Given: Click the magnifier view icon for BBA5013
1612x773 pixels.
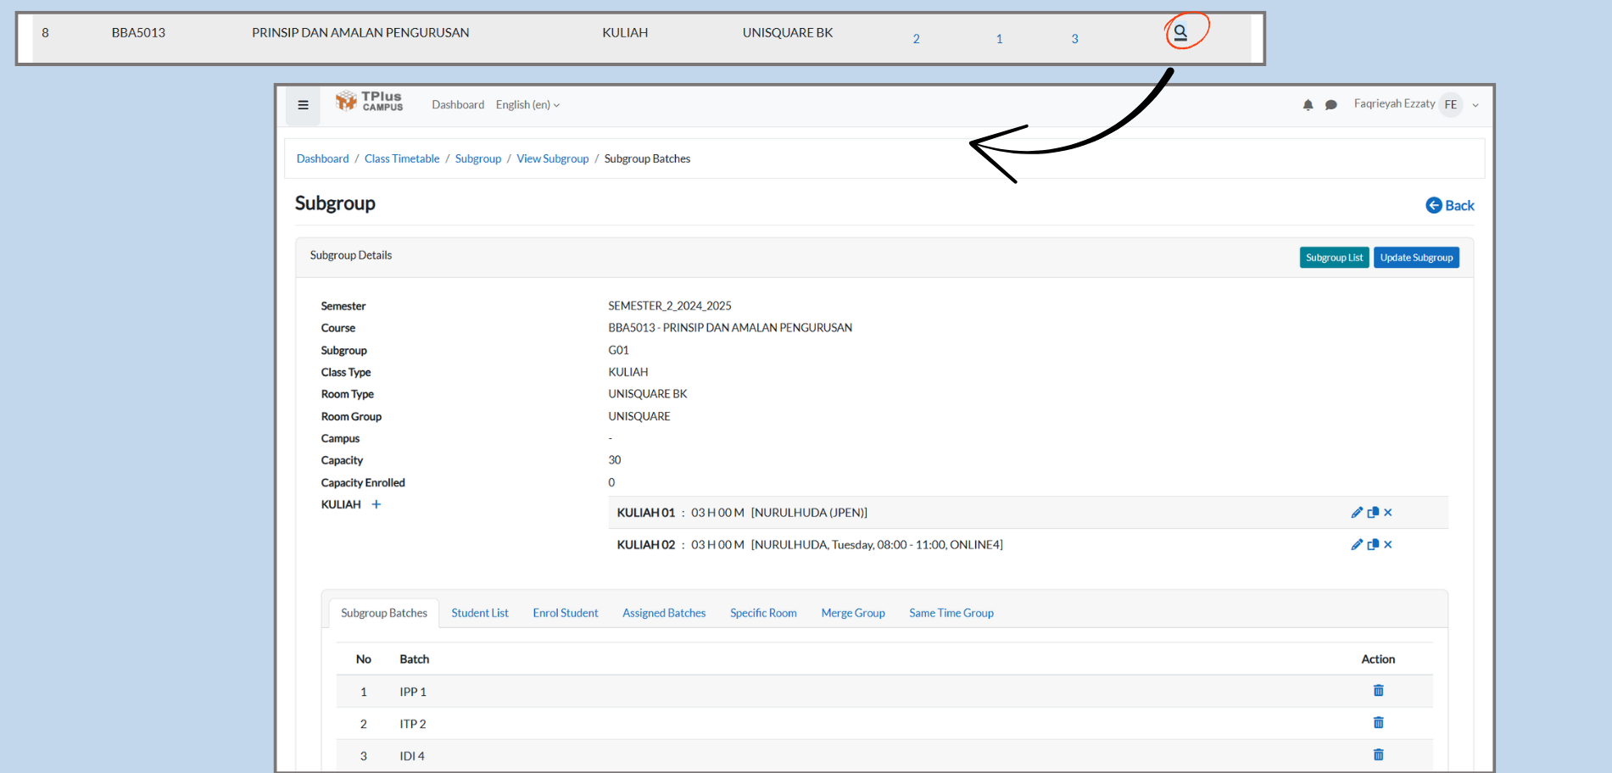Looking at the screenshot, I should pos(1180,33).
